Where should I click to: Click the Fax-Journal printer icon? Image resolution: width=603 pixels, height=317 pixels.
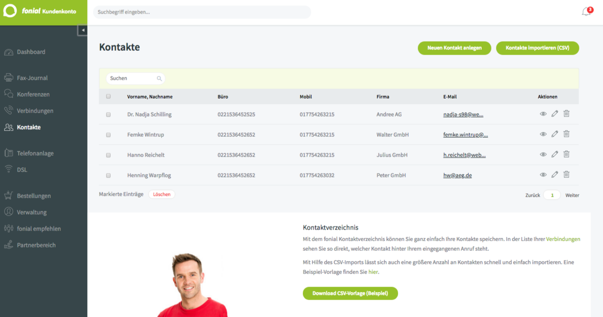8,78
